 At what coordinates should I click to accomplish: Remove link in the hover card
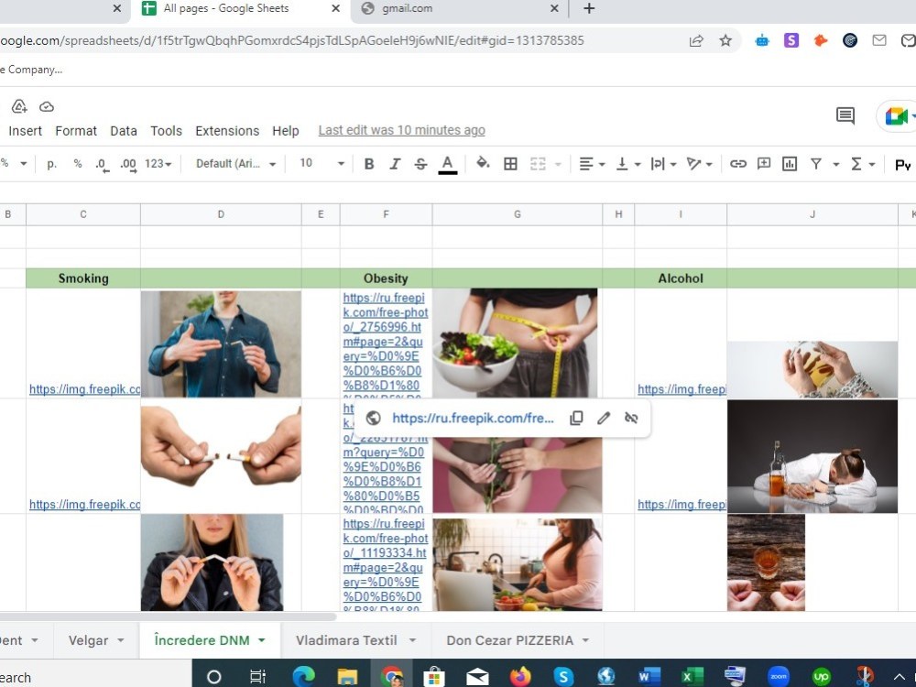coord(631,418)
